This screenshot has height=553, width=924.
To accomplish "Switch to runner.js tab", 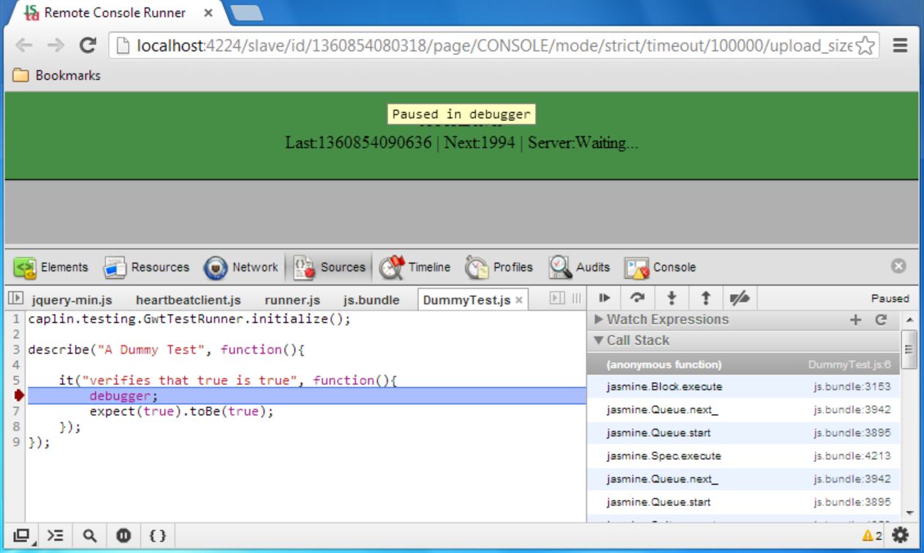I will 292,300.
